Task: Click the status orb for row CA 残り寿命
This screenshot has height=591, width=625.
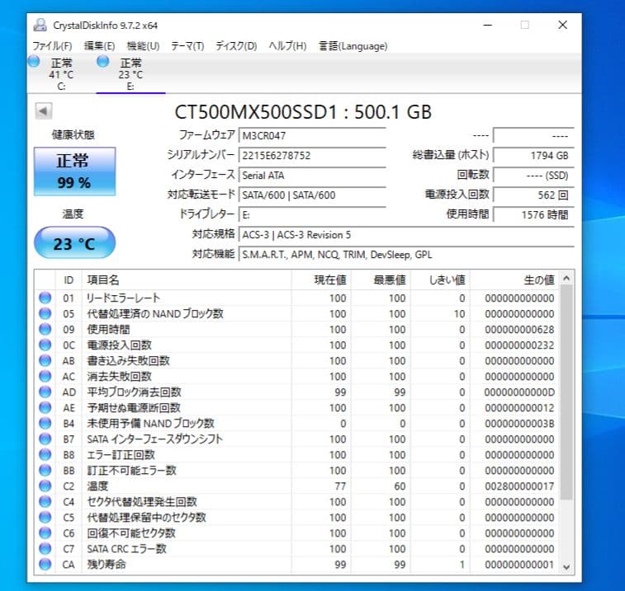Action: (45, 565)
